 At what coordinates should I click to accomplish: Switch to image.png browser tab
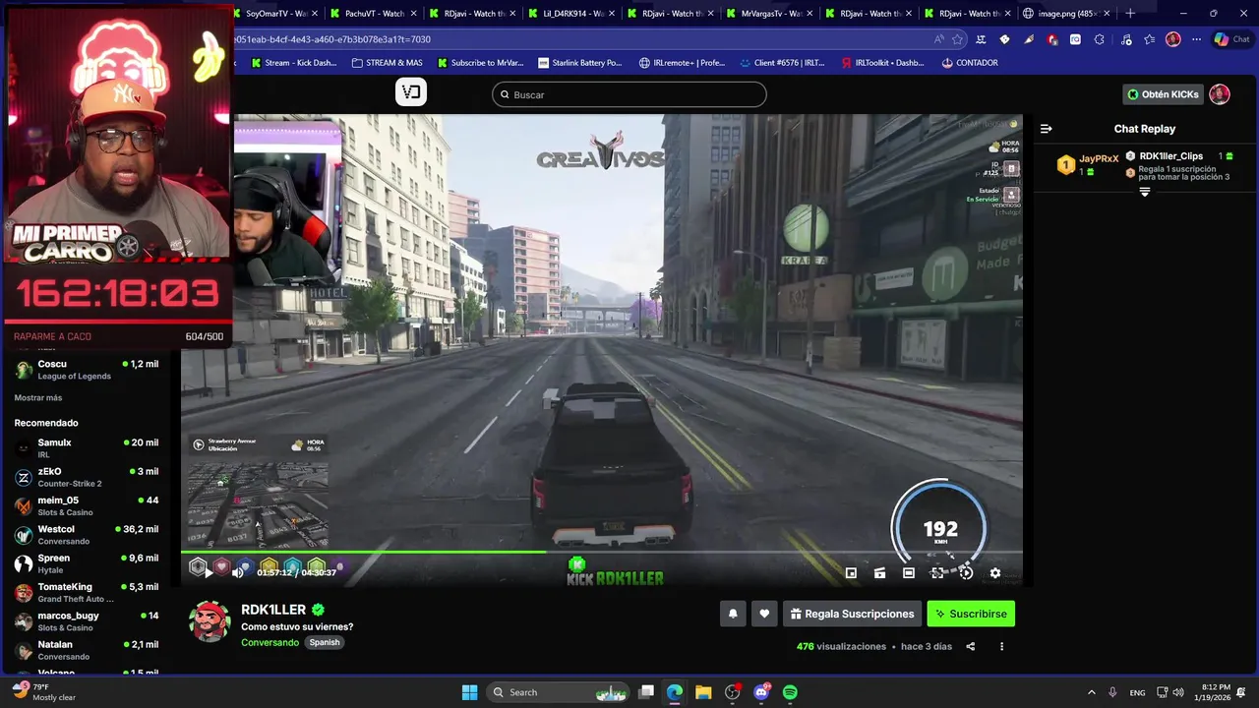point(1067,14)
